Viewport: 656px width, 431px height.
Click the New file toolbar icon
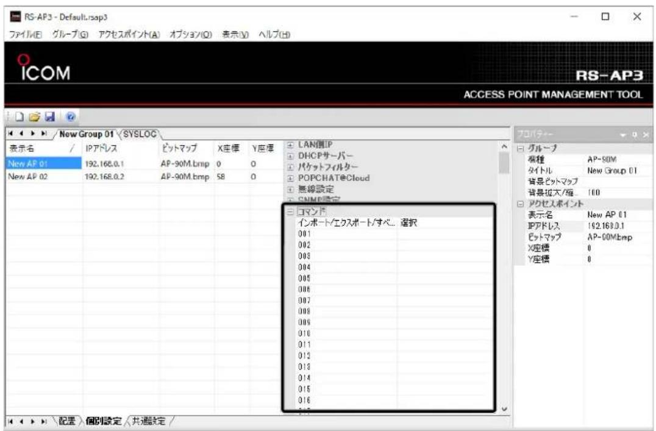pos(20,117)
